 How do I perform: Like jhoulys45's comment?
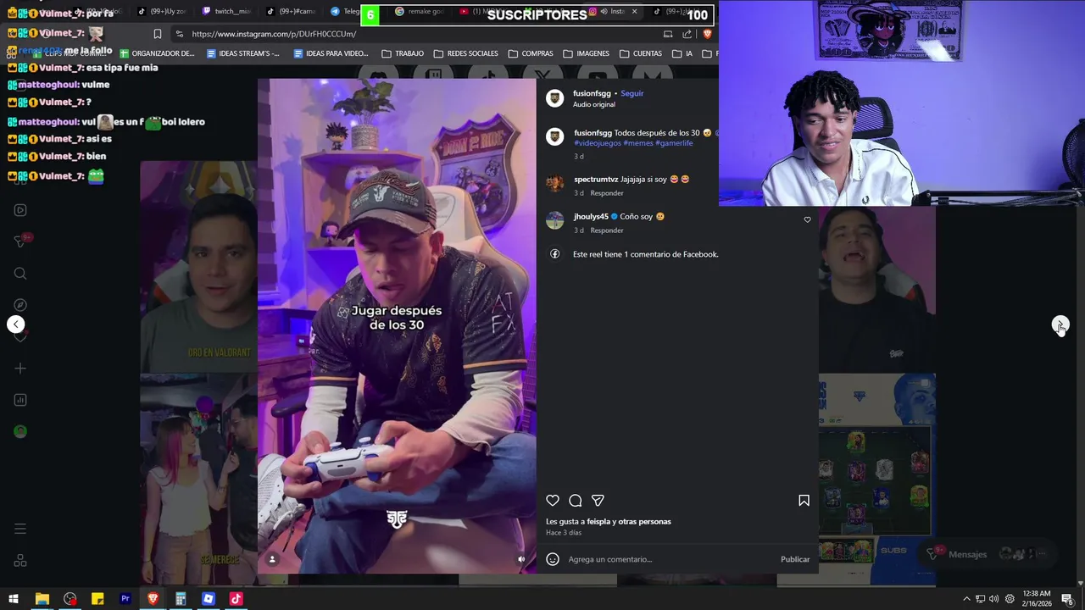[807, 219]
